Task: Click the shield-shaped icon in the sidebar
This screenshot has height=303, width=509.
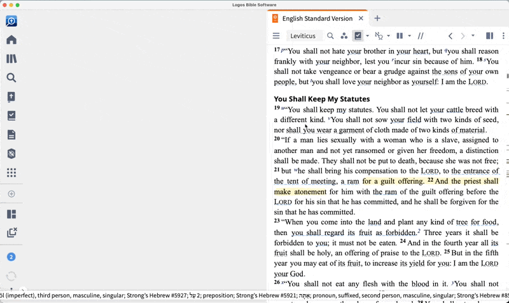Action: (x=11, y=154)
